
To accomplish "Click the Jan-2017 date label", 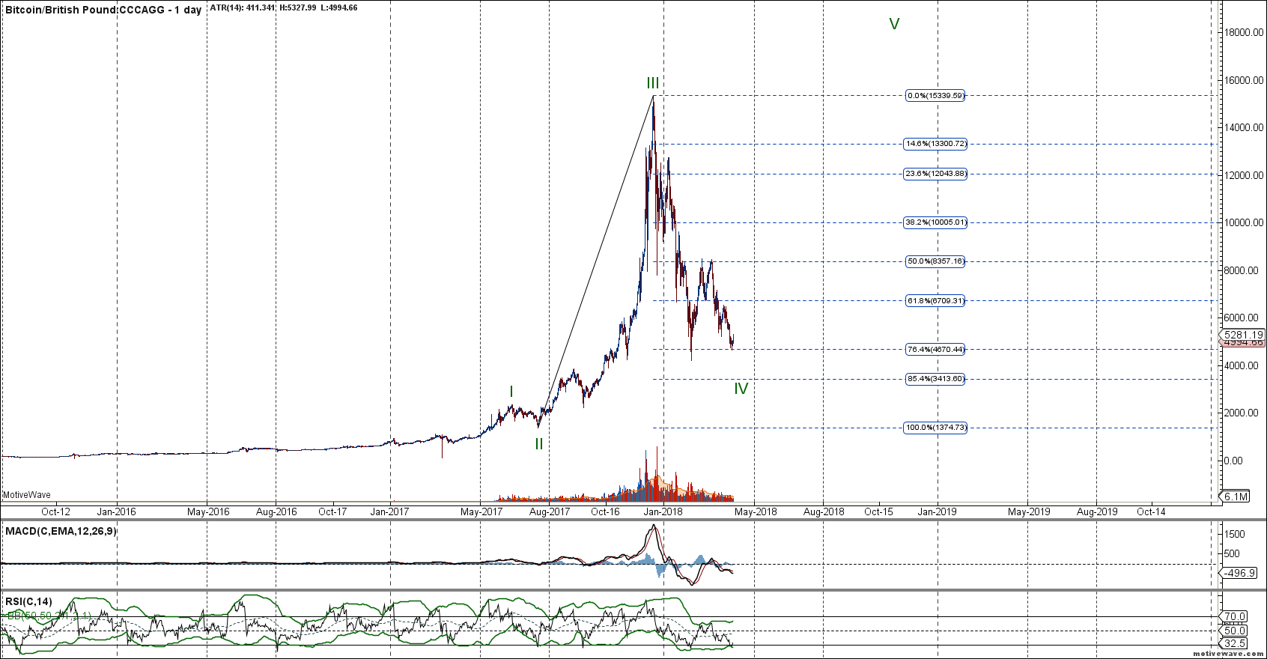I will click(390, 512).
